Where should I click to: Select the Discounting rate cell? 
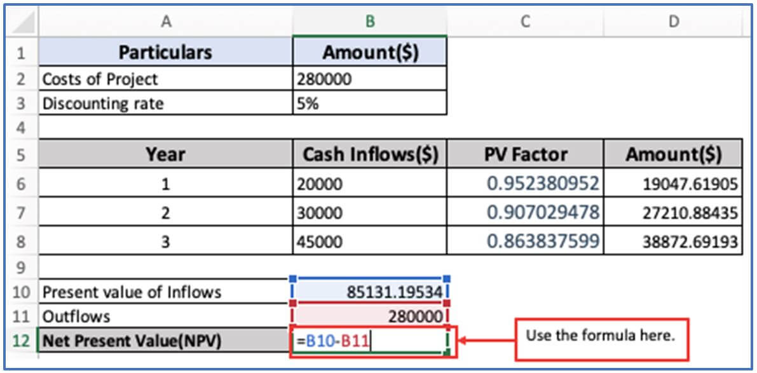(166, 104)
